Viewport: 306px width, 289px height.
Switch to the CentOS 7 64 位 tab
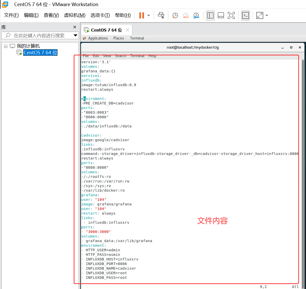[x=105, y=30]
